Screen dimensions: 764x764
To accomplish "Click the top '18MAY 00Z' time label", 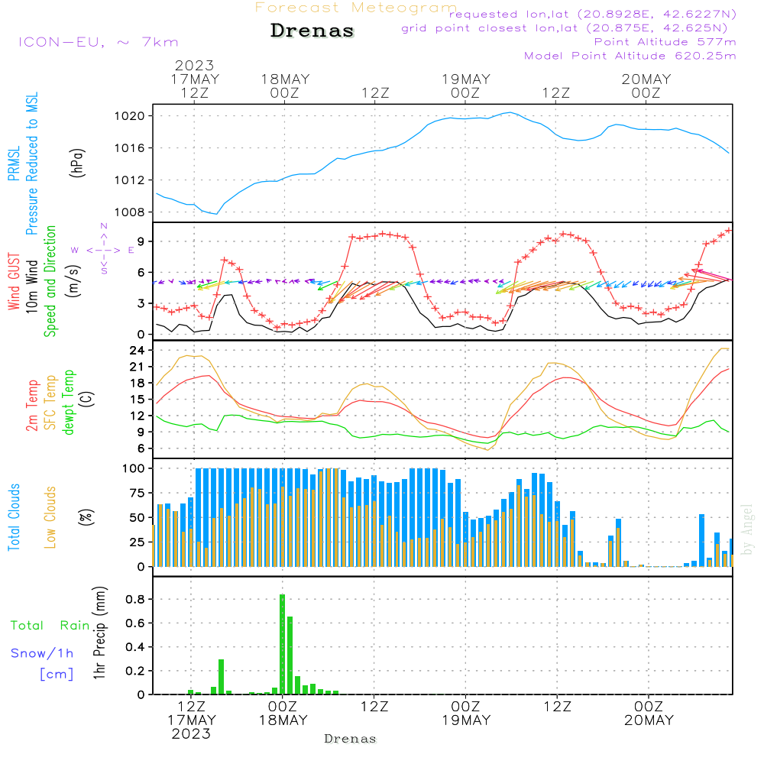I will pyautogui.click(x=285, y=86).
